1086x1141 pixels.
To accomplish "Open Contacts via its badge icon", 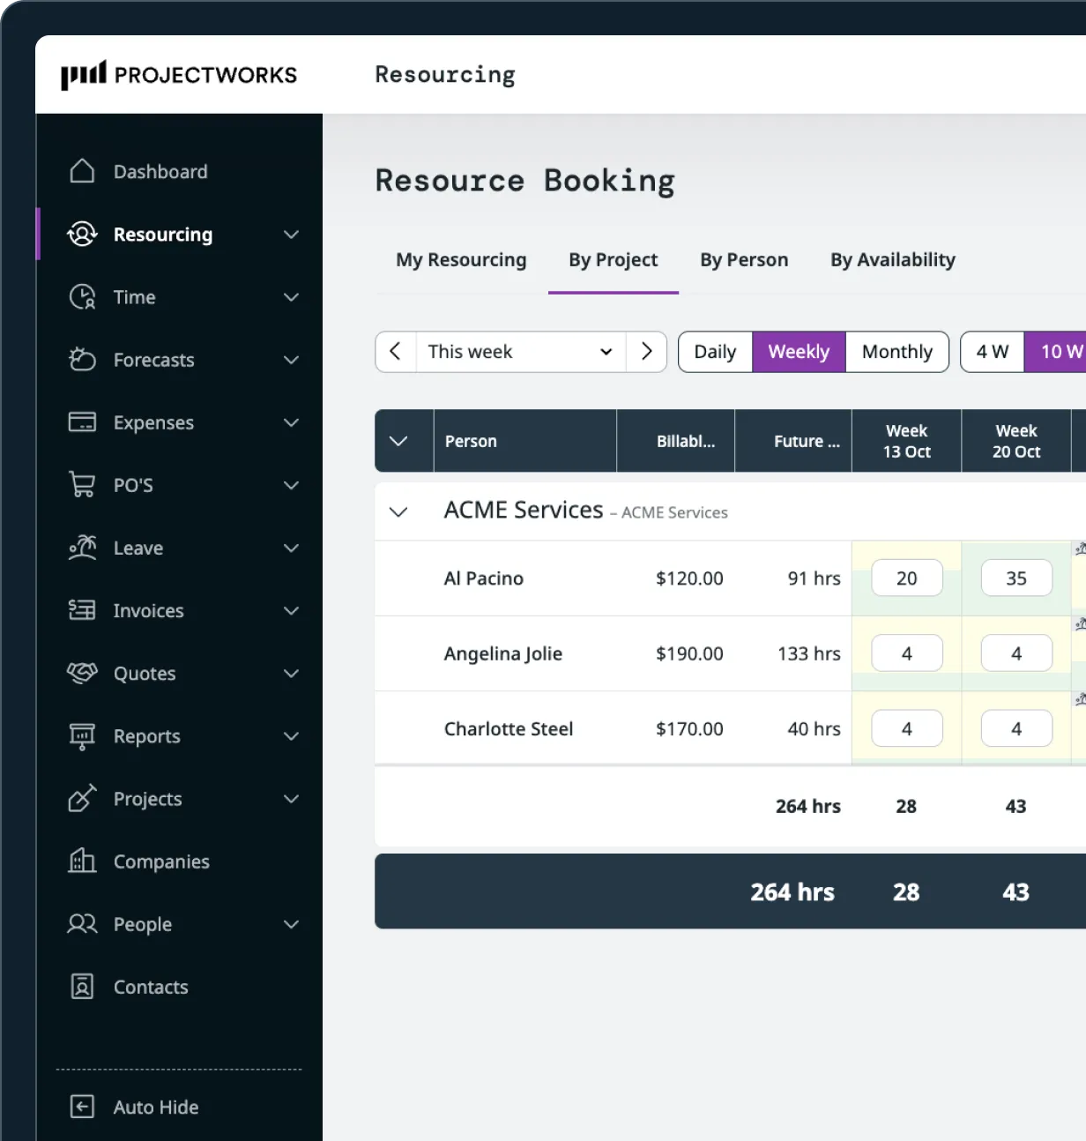I will [x=81, y=987].
